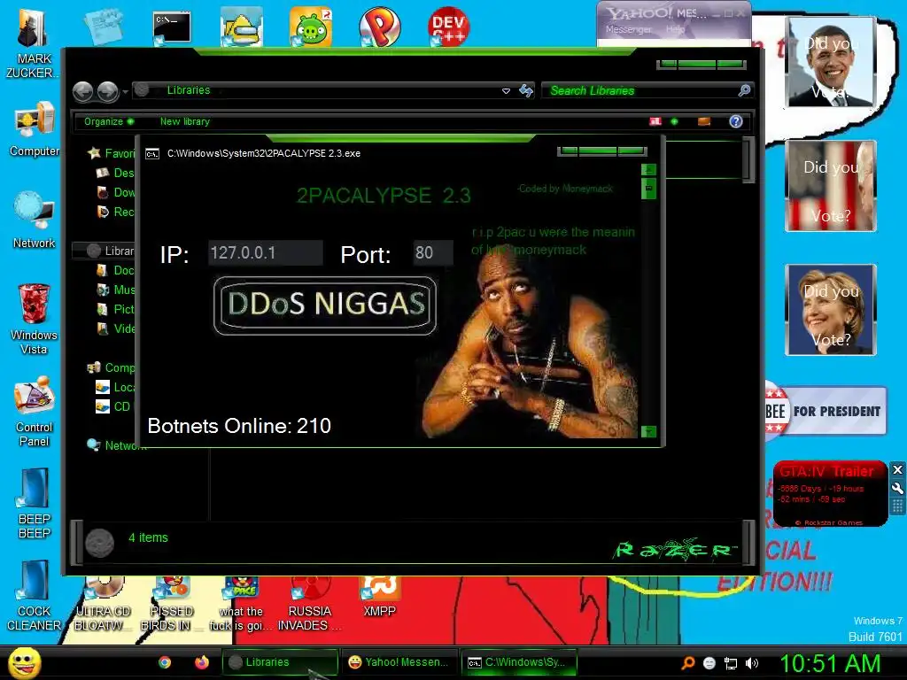907x680 pixels.
Task: Close the GTA:IV Trailer countdown gadget
Action: [897, 469]
